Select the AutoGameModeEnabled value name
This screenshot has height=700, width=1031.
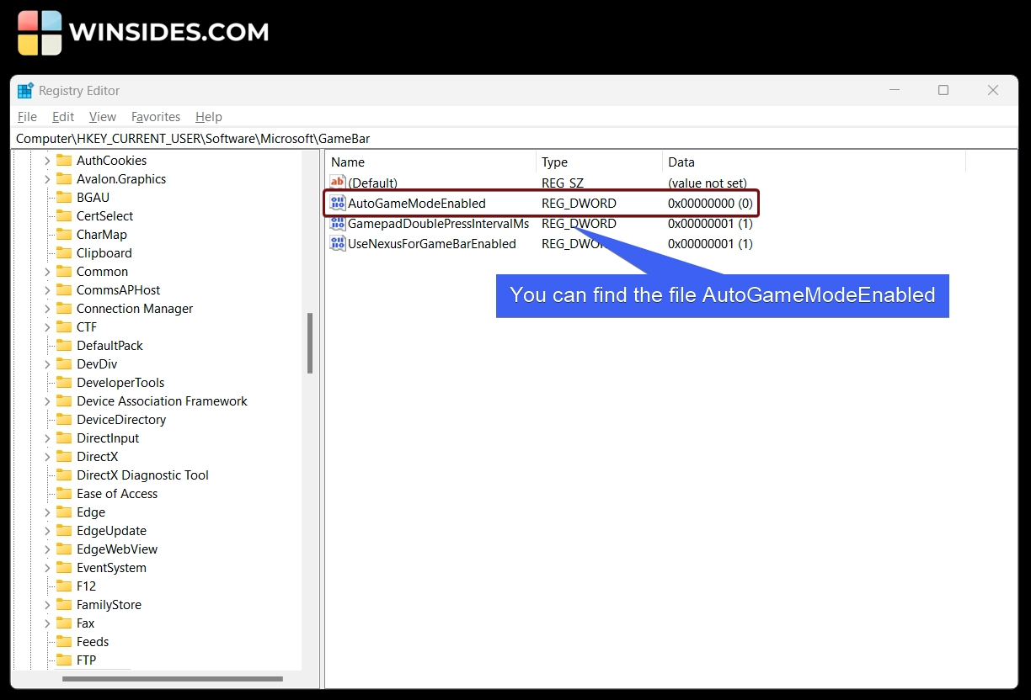click(417, 204)
